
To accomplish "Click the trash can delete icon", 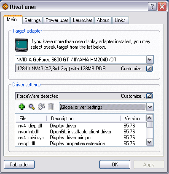I will coord(51,107).
